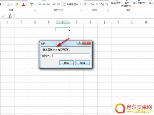Click the help question mark in the password dialog

coord(79,43)
